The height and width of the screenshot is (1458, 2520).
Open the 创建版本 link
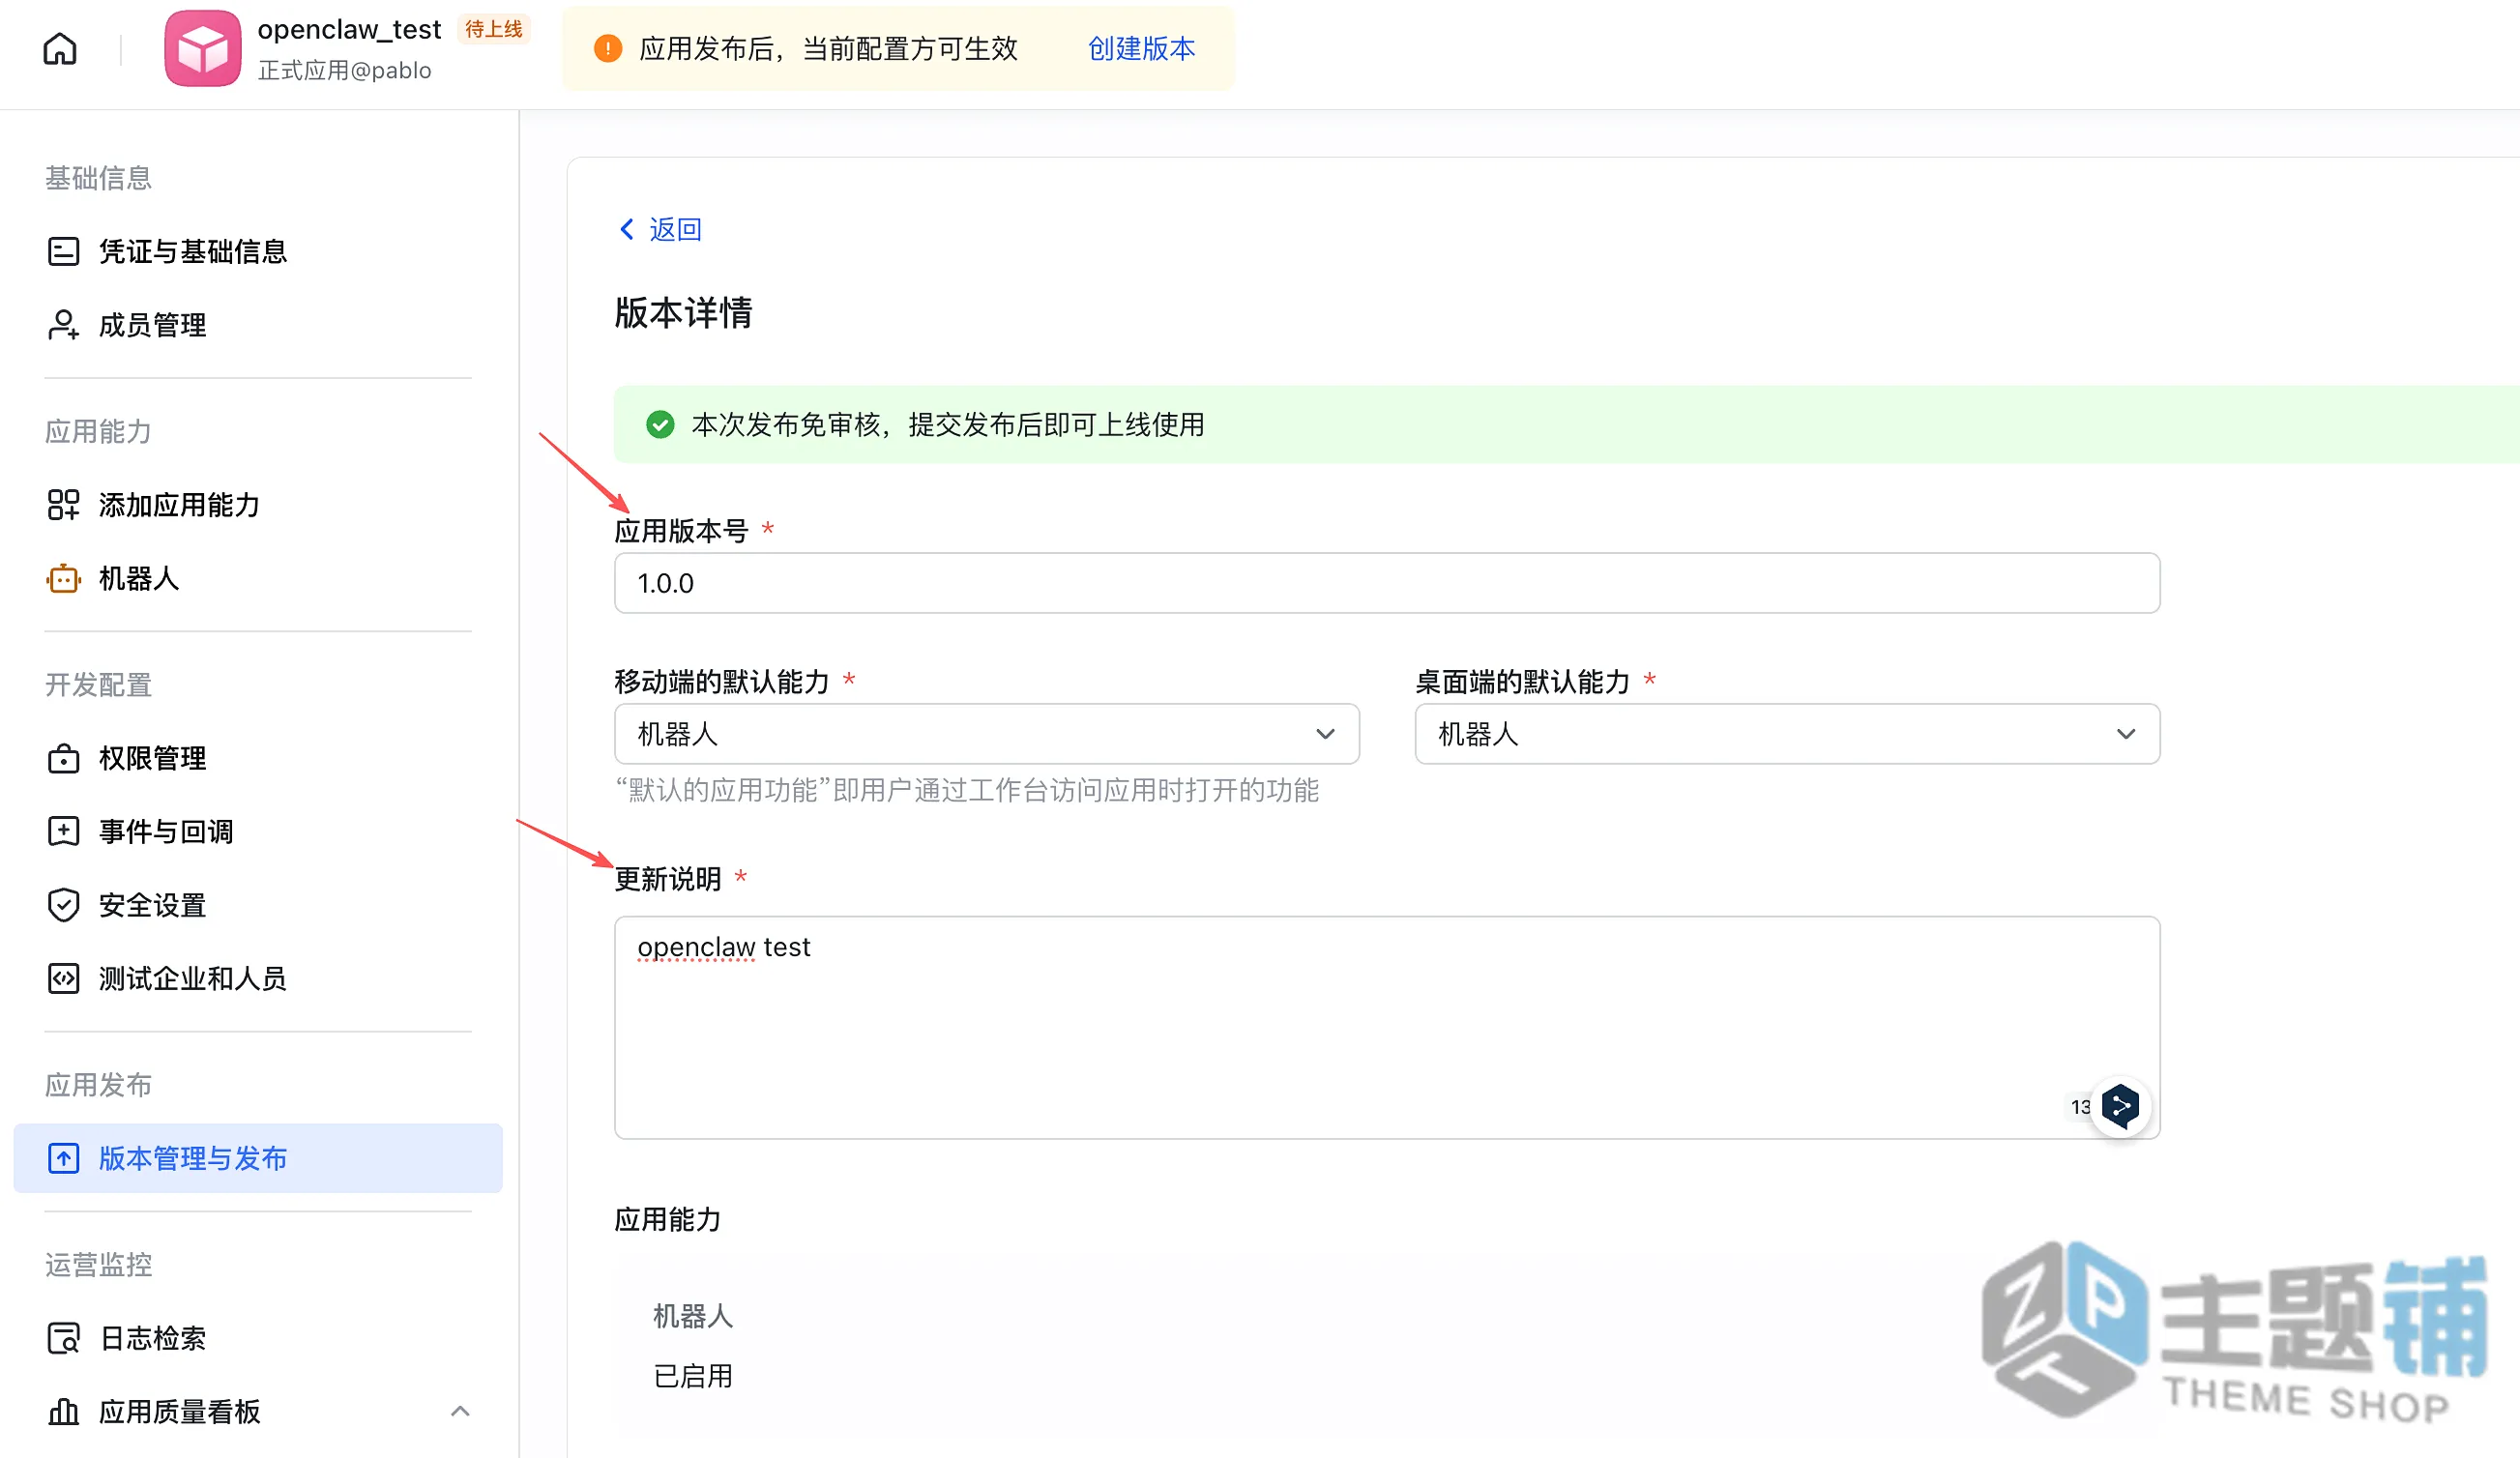1141,48
